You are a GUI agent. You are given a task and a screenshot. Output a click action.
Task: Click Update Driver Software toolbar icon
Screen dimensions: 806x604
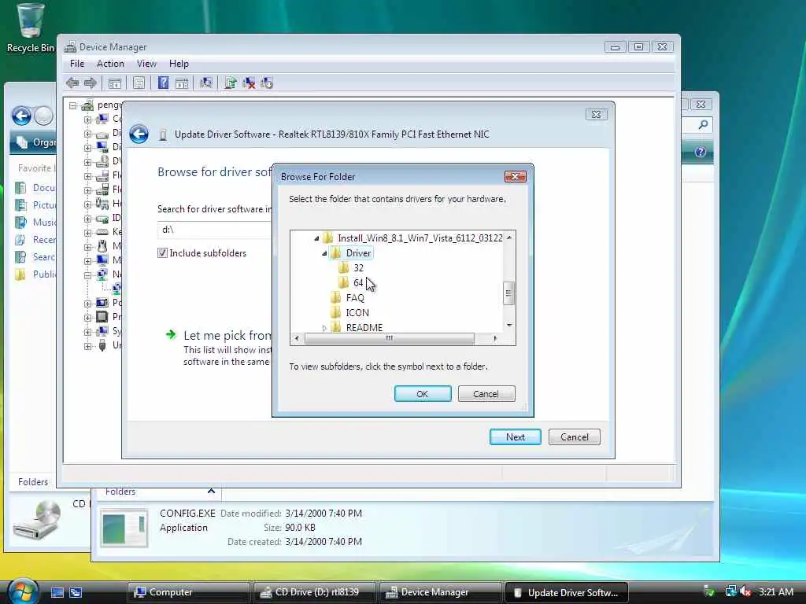point(231,83)
